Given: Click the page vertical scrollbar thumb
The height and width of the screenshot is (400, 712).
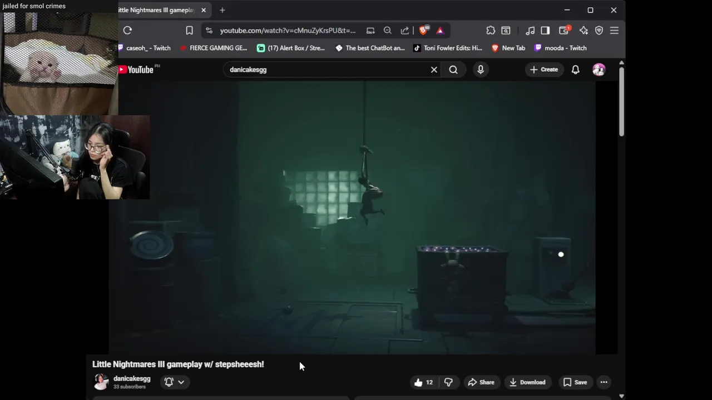Looking at the screenshot, I should tap(621, 102).
